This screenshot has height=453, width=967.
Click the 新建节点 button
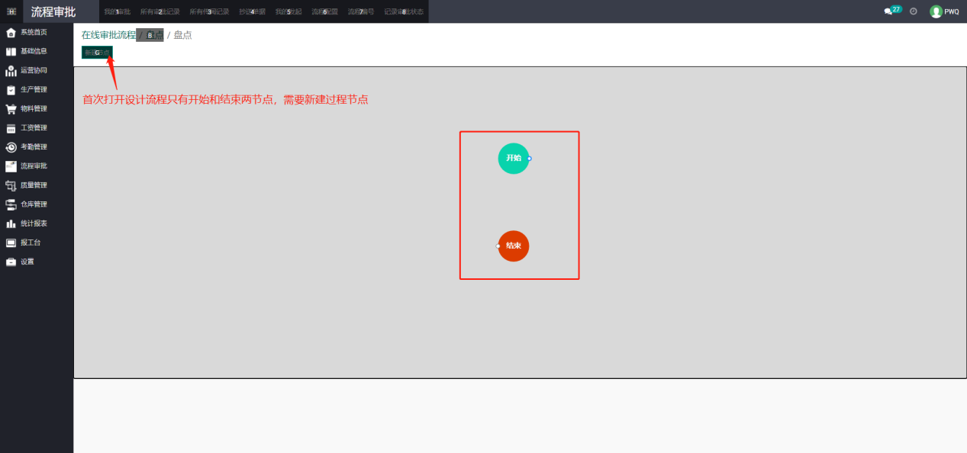pyautogui.click(x=97, y=53)
